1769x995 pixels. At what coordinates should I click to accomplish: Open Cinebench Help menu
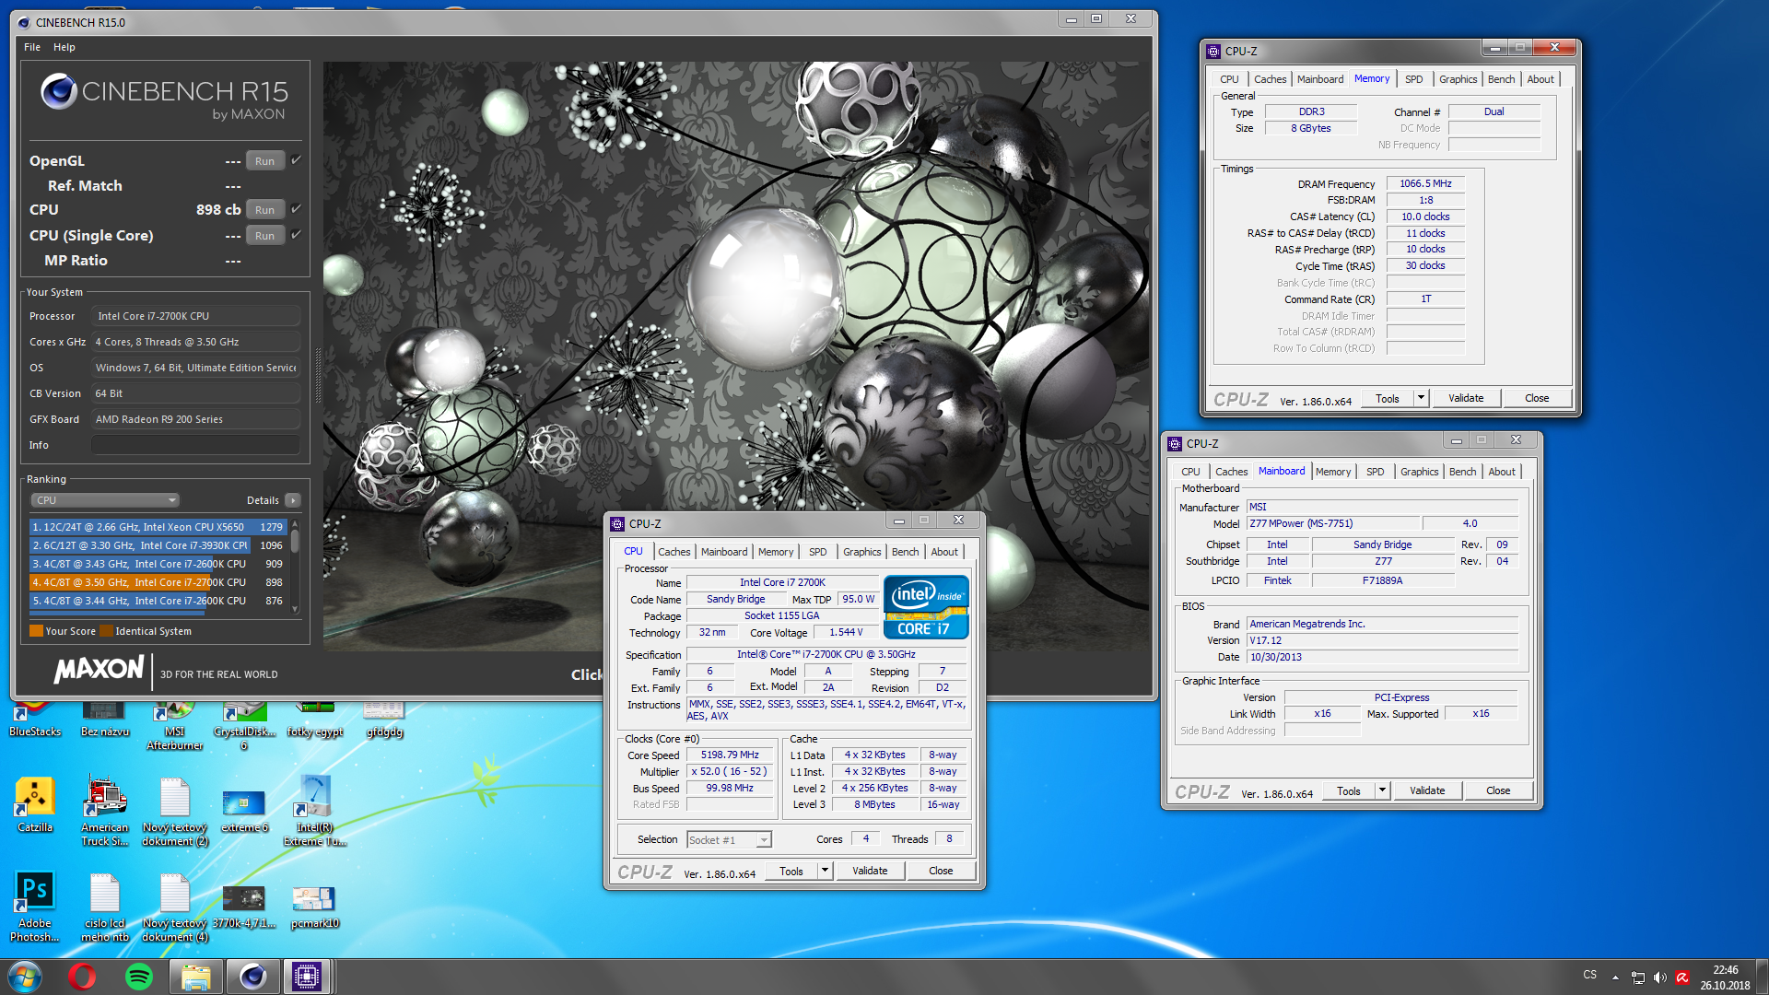point(64,47)
